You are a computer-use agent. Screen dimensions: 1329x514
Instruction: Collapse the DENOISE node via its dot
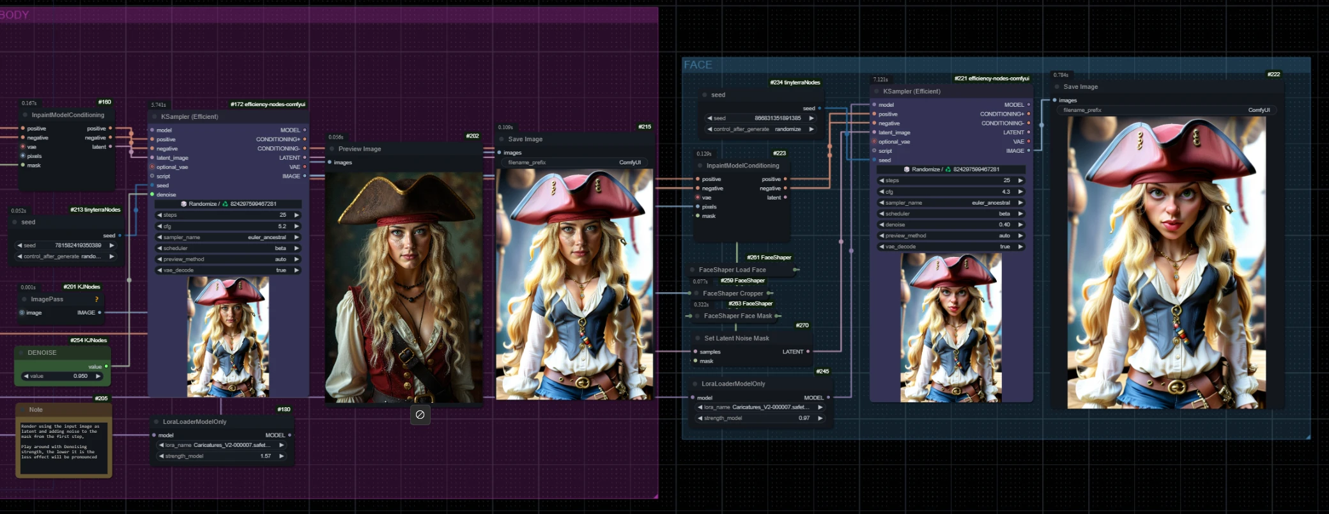coord(21,353)
